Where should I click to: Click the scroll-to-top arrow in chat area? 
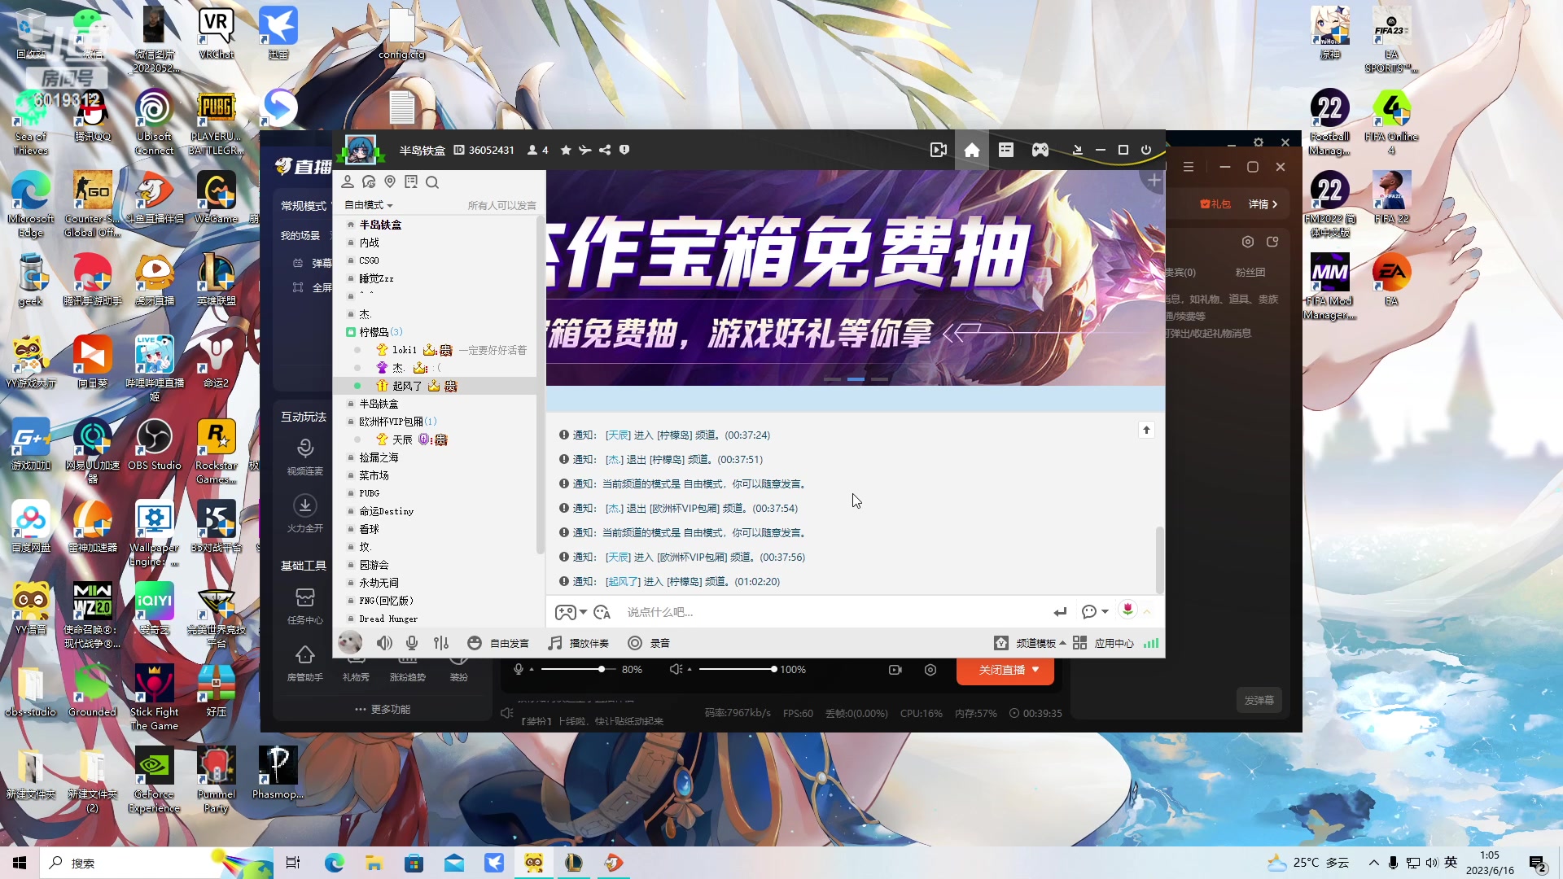(x=1146, y=430)
